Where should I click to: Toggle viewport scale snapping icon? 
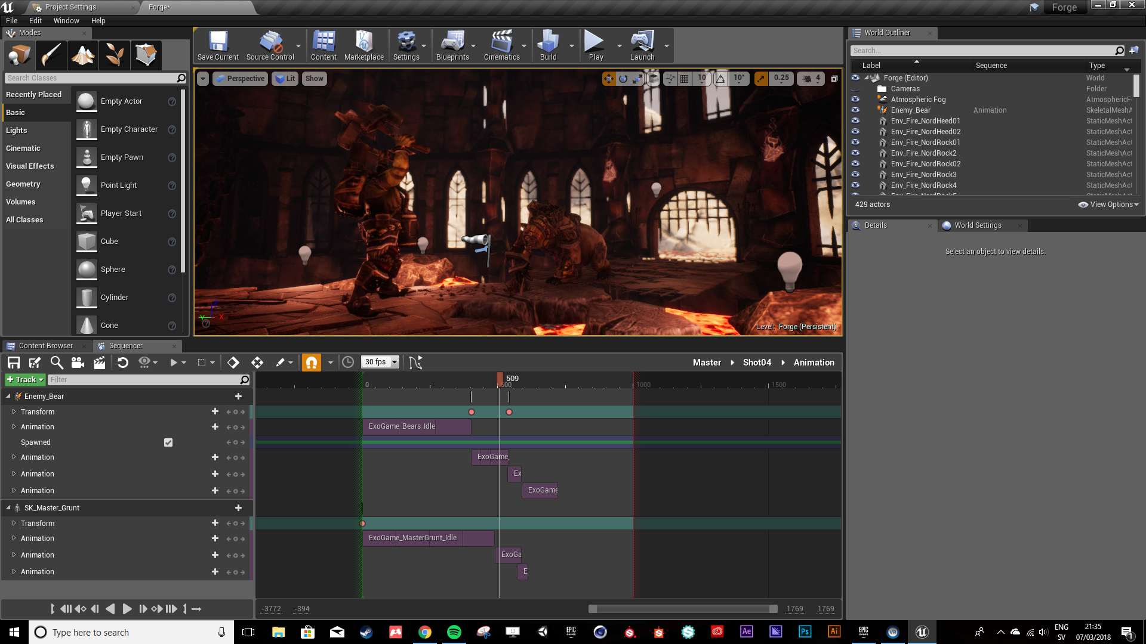(761, 78)
